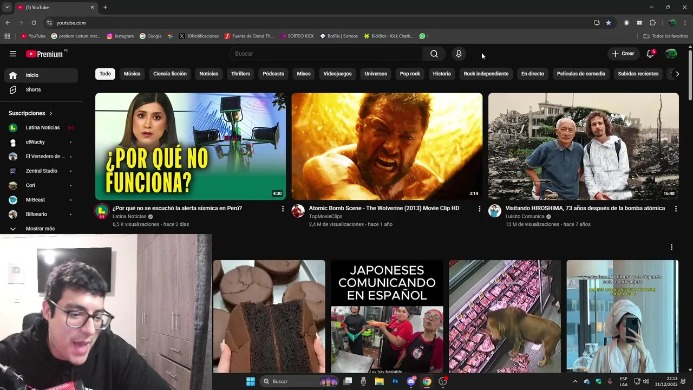693x390 pixels.
Task: Click the Latina Noticias channel avatar under video
Action: click(x=102, y=211)
